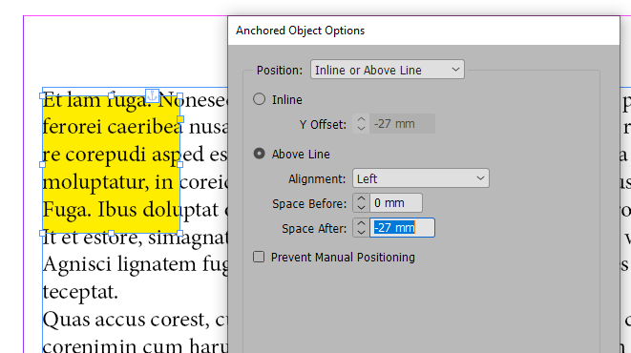Click the bottom-right handle of yellow frame

point(179,233)
